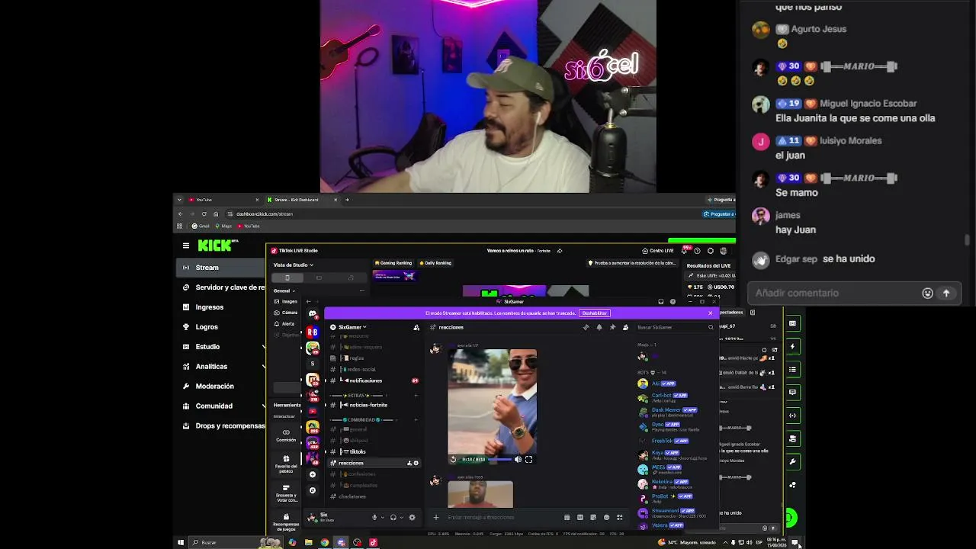
Task: Open Discord user settings gear
Action: click(413, 517)
